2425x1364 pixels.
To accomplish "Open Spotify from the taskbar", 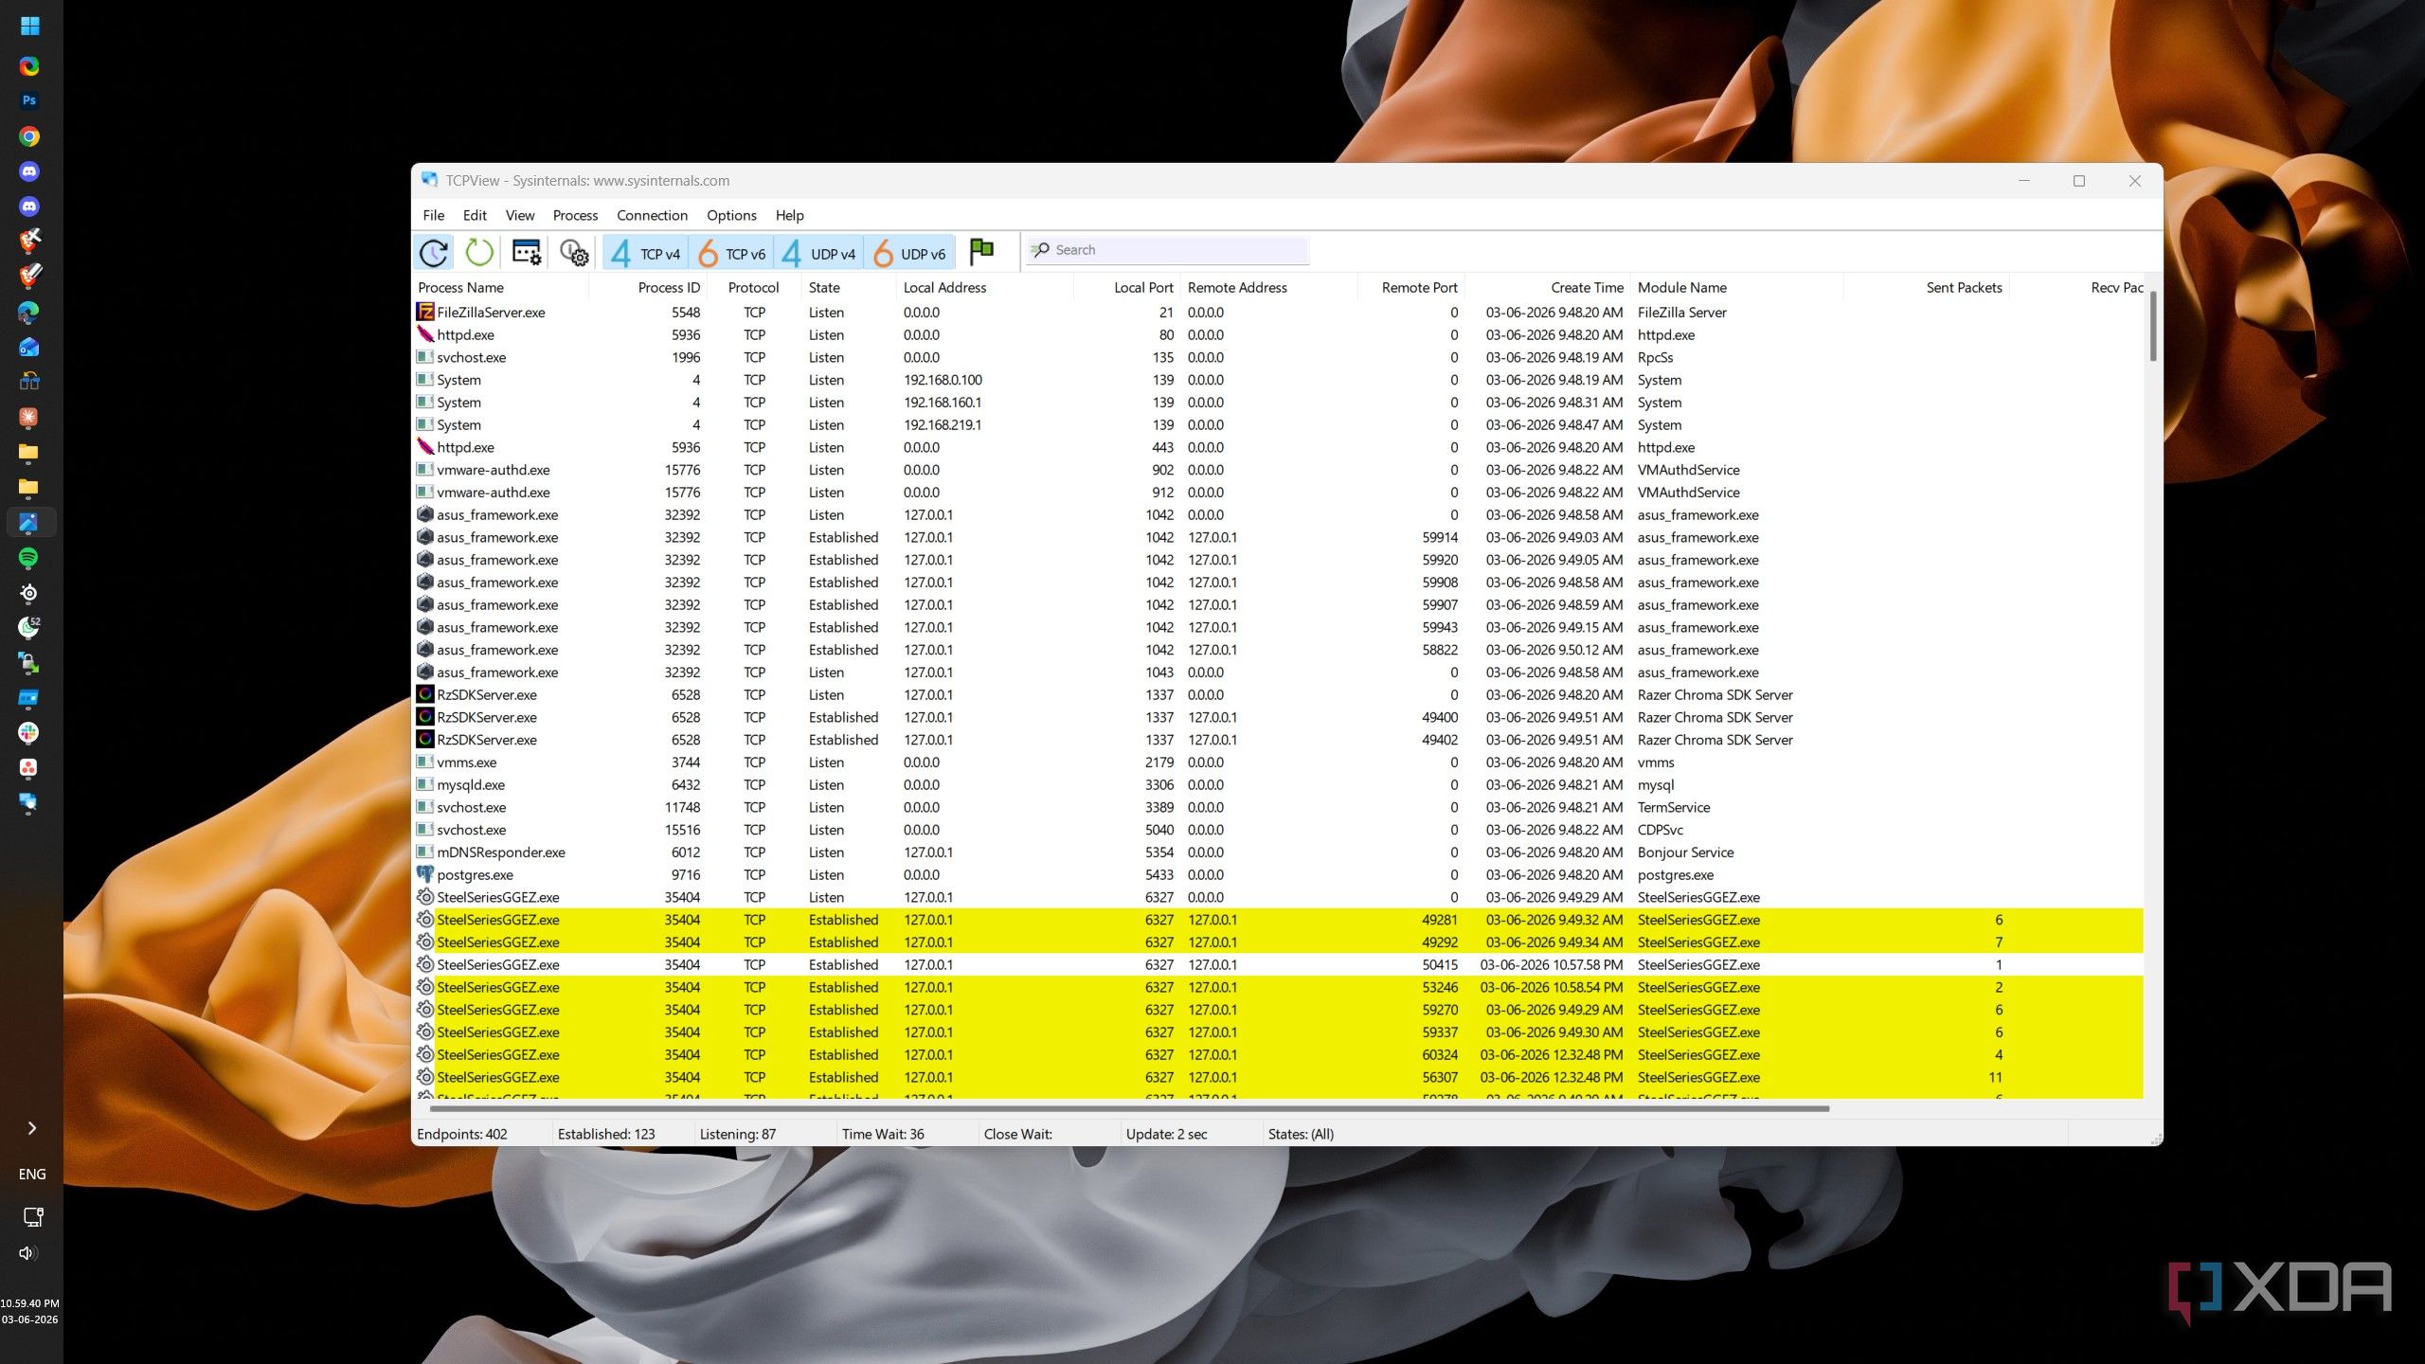I will tap(28, 558).
